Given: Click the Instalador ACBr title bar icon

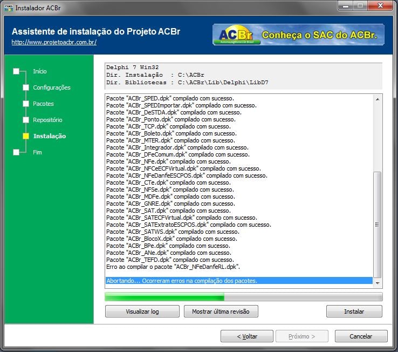Looking at the screenshot, I should click(x=9, y=8).
